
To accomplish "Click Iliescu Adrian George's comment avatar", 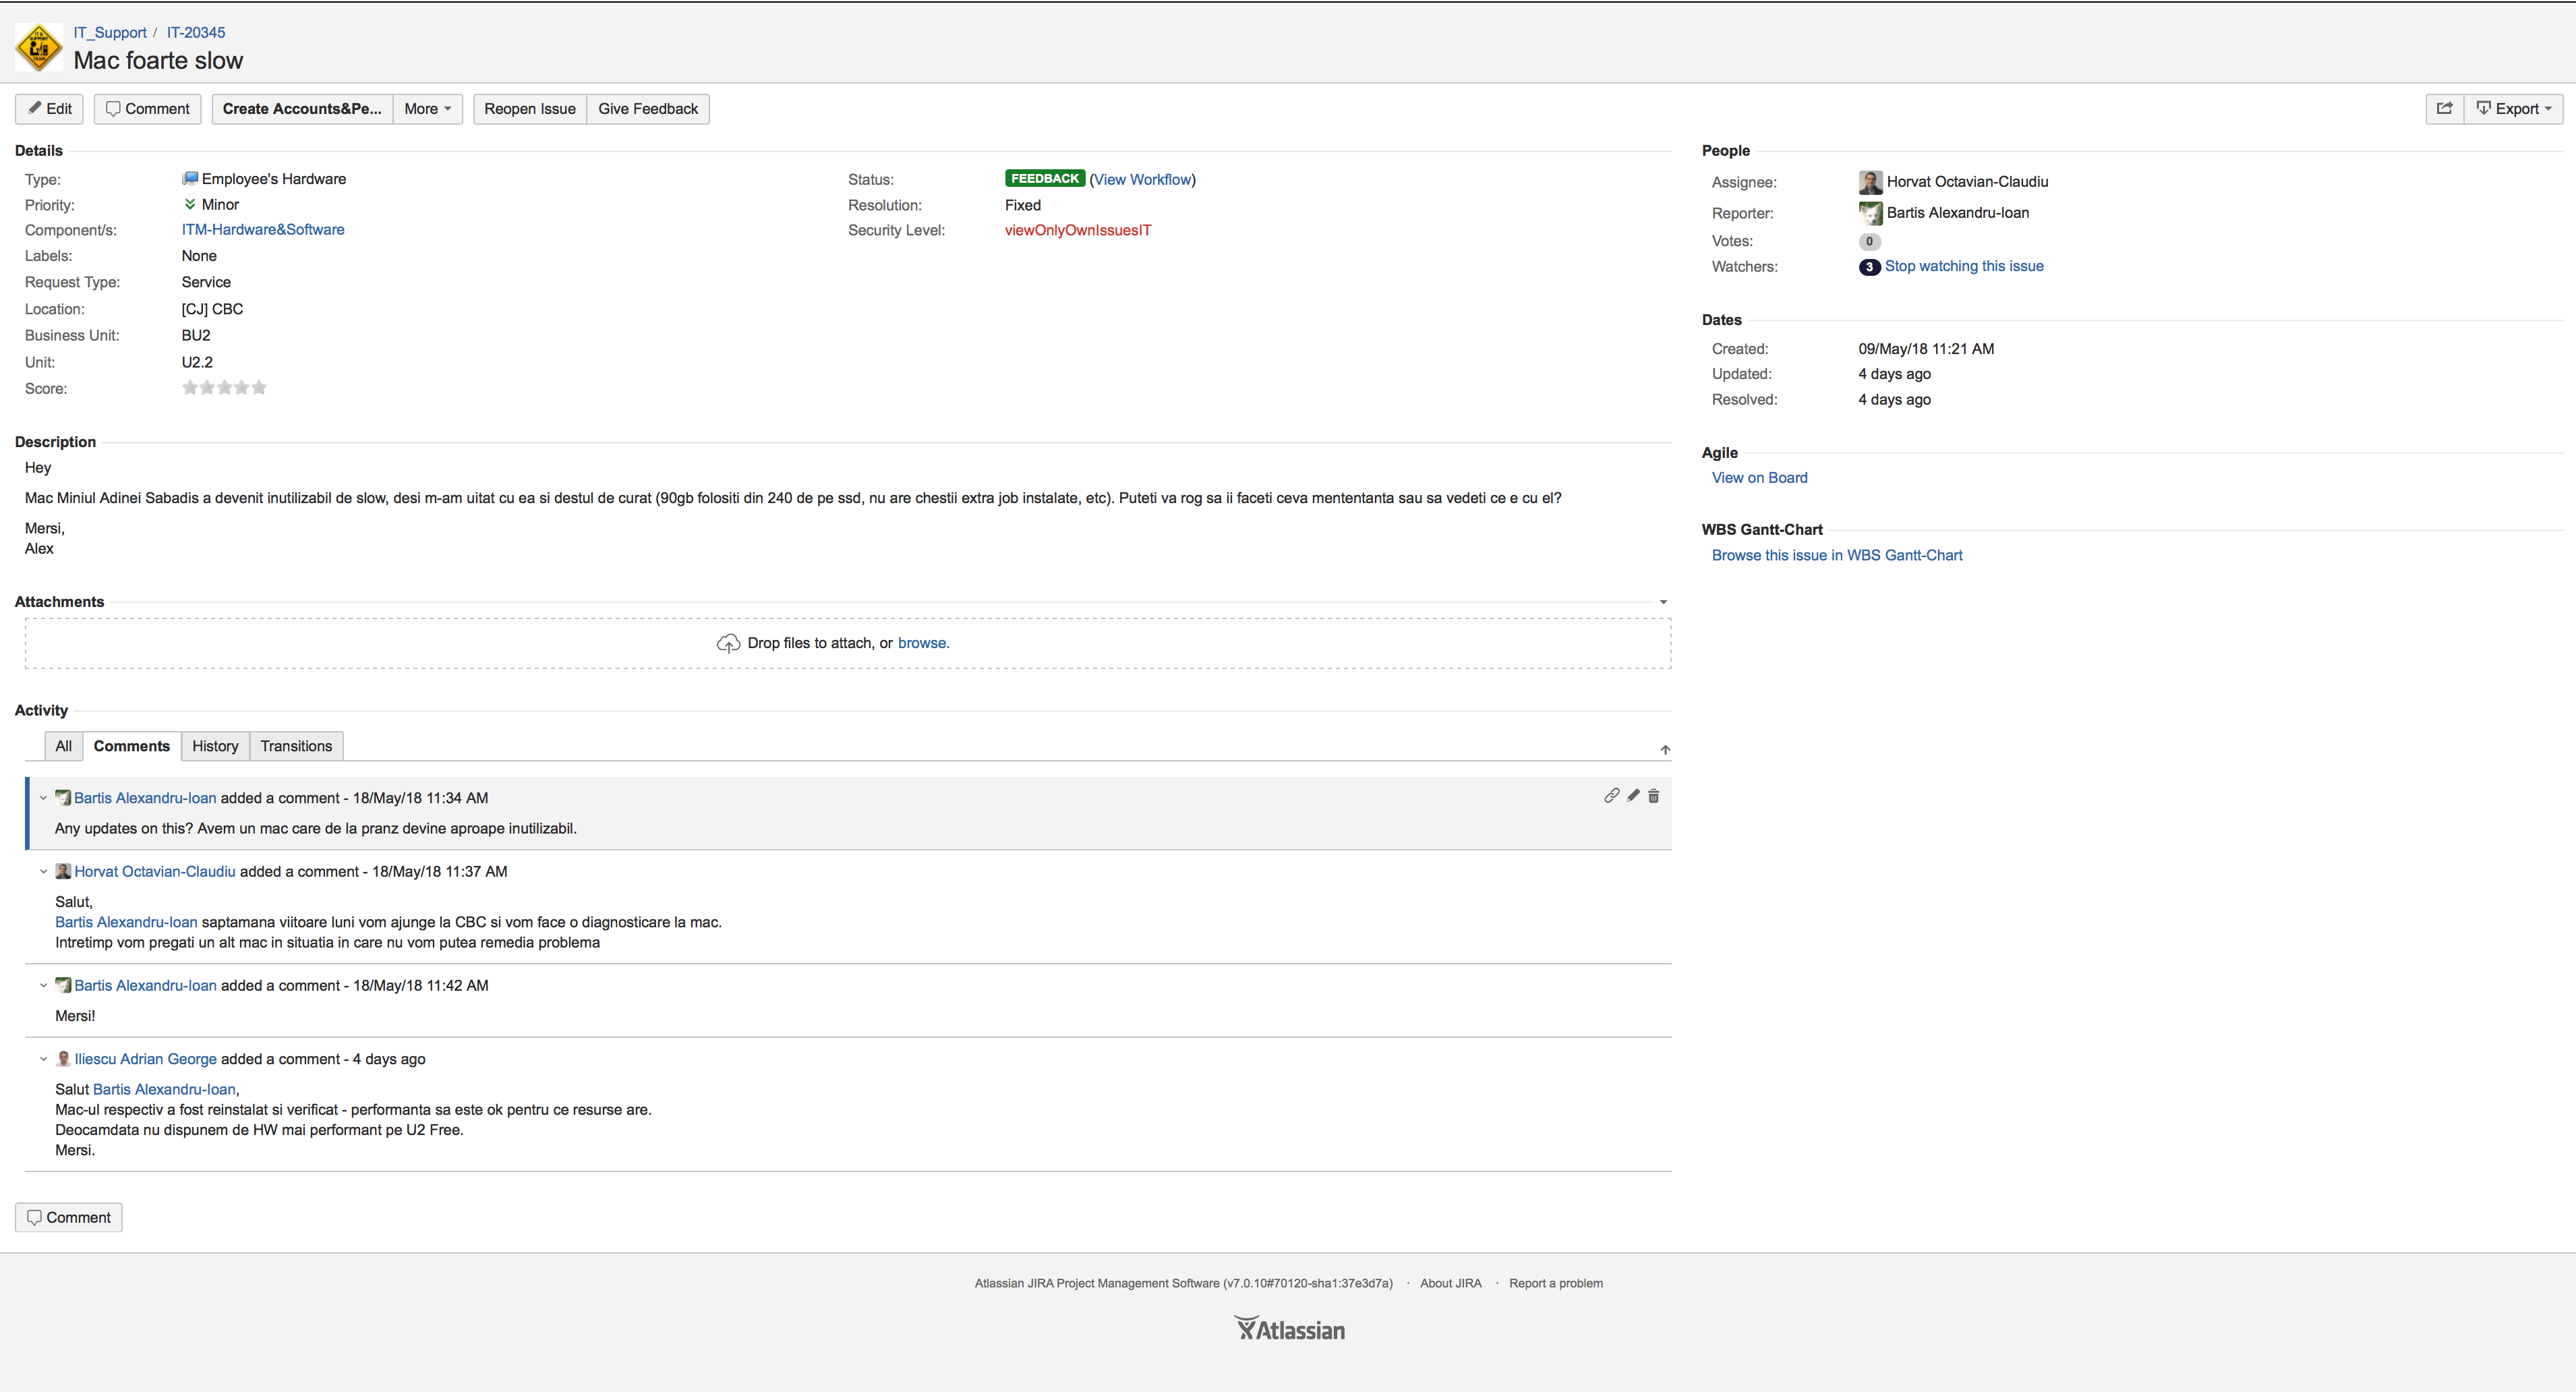I will tap(63, 1059).
